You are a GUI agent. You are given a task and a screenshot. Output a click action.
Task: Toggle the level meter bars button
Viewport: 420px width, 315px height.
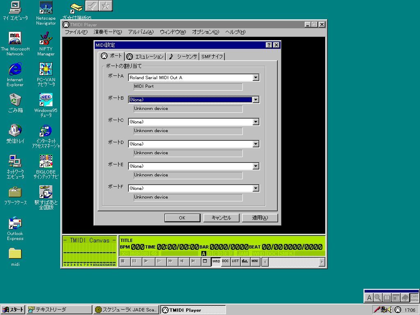coord(245,261)
